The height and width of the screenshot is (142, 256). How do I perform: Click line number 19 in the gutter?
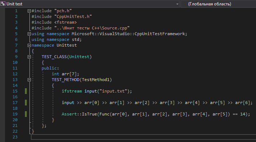15,114
